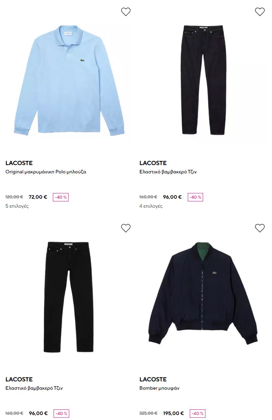Save the Bomber jacket to favorites
This screenshot has height=420, width=272.
[x=260, y=228]
